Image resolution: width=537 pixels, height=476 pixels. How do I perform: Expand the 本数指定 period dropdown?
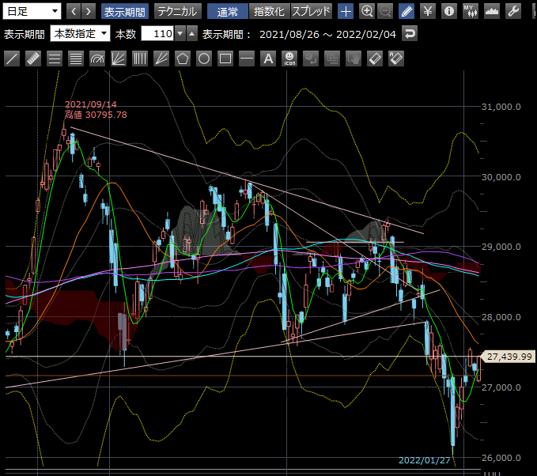pyautogui.click(x=80, y=33)
